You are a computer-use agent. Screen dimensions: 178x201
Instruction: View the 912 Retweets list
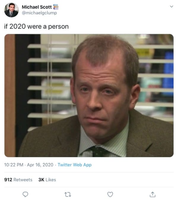[18, 180]
